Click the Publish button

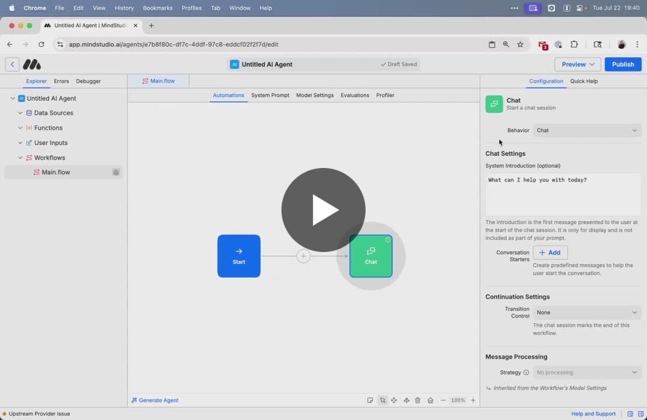point(623,64)
